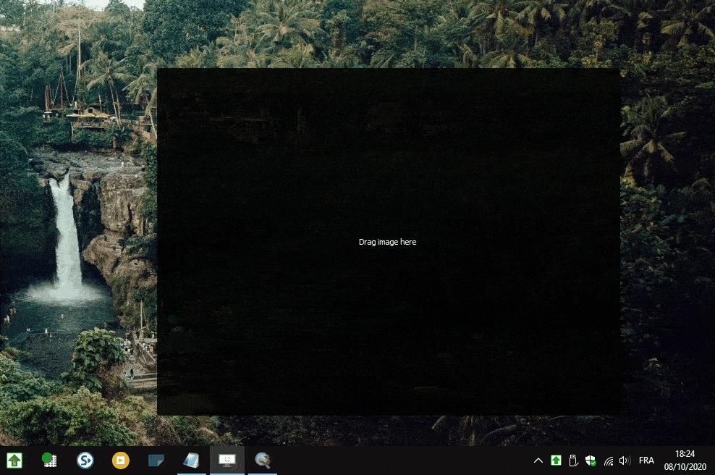
Task: Switch to the notepad app in taskbar
Action: click(192, 460)
